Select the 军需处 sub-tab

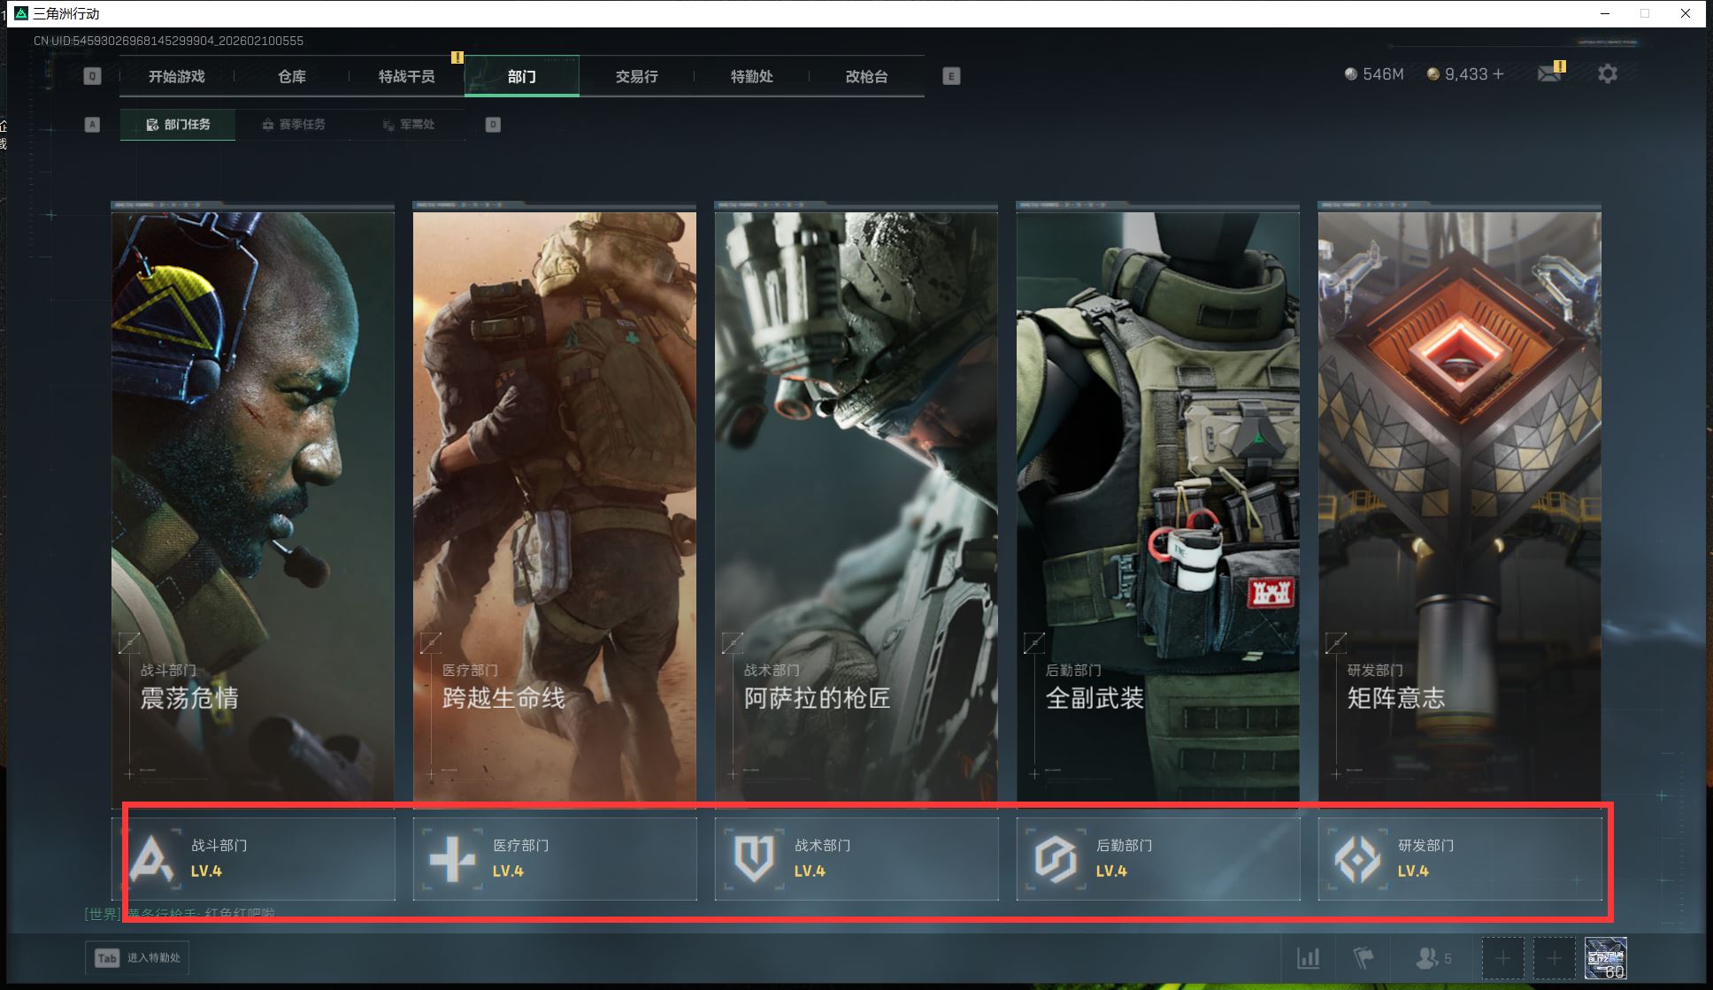pos(409,125)
